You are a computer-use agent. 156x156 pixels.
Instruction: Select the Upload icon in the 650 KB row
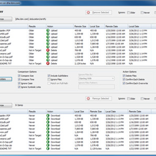[48, 37]
